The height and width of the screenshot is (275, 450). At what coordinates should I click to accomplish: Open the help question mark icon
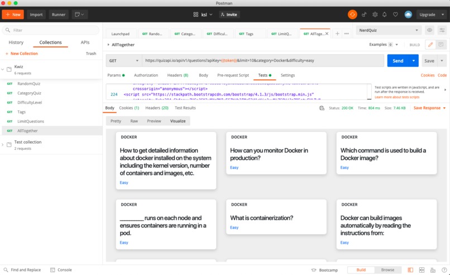(x=444, y=270)
